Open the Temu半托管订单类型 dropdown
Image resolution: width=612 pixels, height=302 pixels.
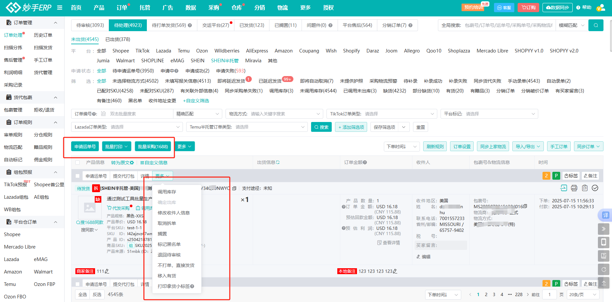point(247,127)
